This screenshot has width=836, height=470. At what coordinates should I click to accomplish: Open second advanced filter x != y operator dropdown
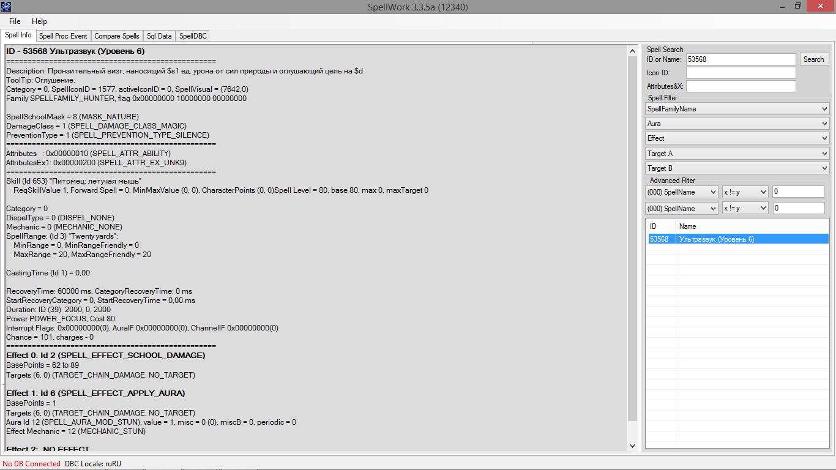[x=745, y=209]
